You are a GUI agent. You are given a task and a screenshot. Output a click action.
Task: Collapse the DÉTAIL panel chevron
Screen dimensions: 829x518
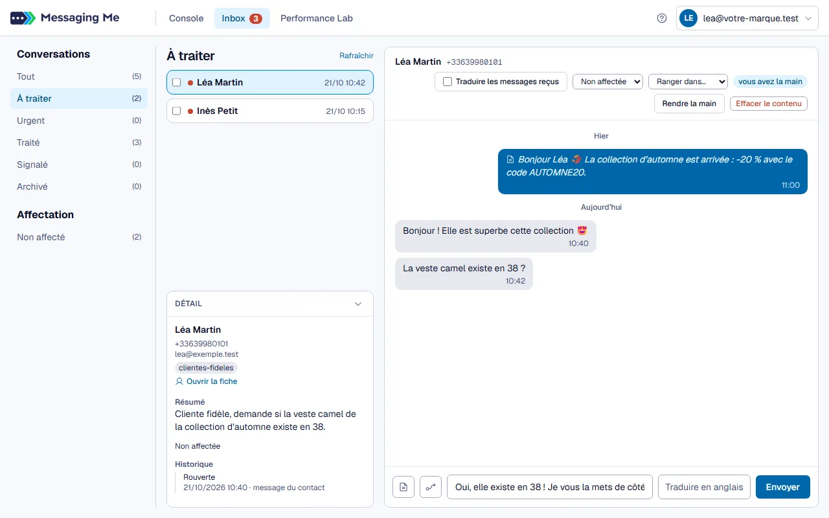pos(358,304)
